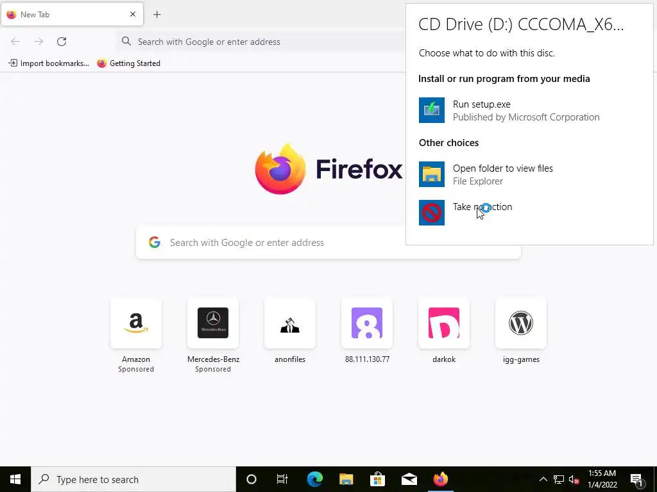
Task: Focus the top address bar
Action: click(260, 42)
